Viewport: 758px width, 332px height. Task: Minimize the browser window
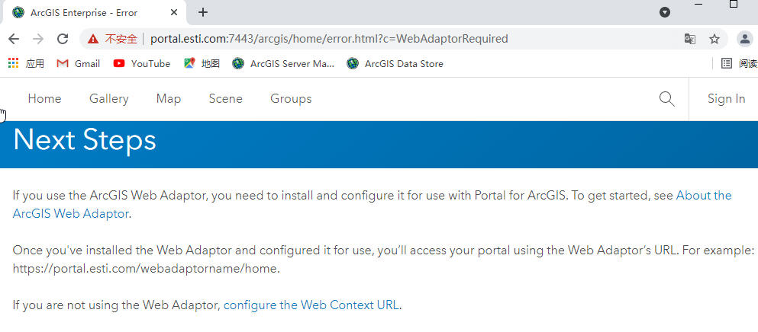698,5
